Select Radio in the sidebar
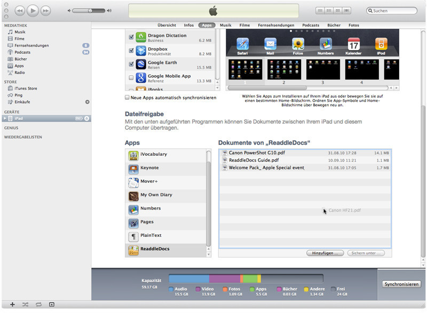The image size is (427, 313). pyautogui.click(x=46, y=73)
